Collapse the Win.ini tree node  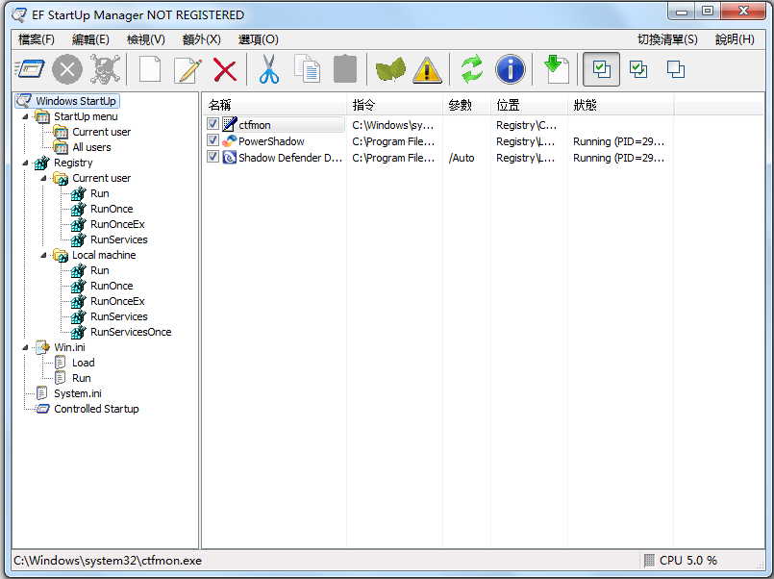pyautogui.click(x=25, y=347)
